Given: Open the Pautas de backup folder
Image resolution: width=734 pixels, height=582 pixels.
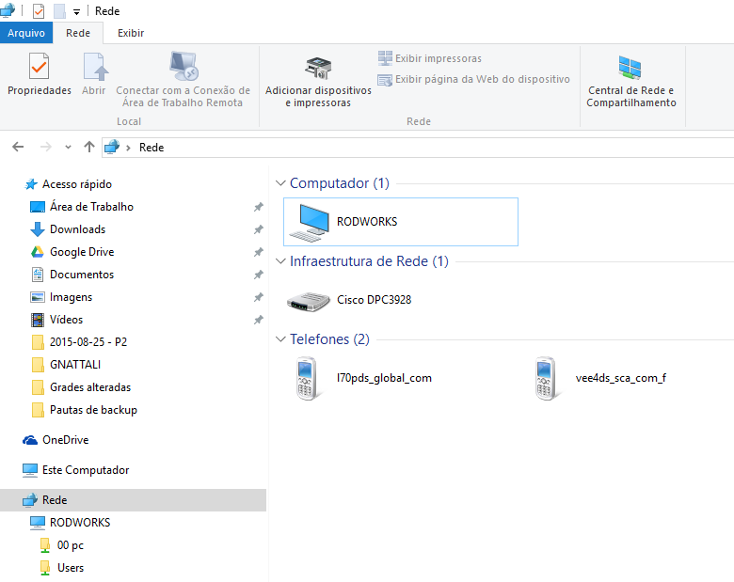Looking at the screenshot, I should click(85, 410).
